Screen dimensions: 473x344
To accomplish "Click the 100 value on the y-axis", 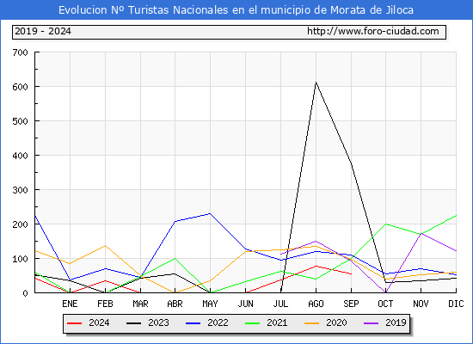I will click(x=21, y=259).
